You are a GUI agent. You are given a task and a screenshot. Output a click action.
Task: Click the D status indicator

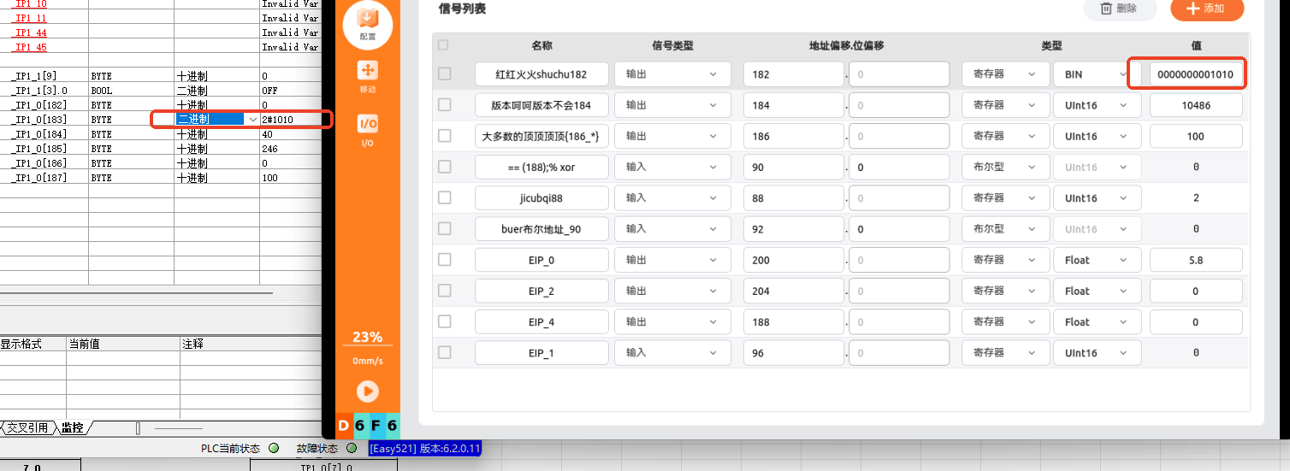pos(343,426)
